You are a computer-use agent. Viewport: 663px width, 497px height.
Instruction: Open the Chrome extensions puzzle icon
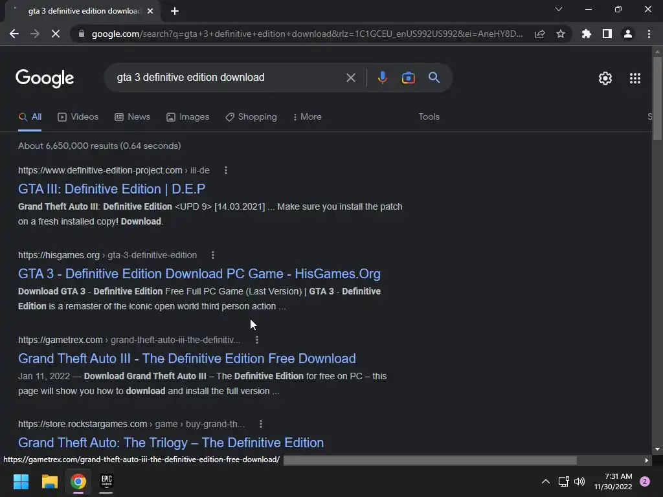[587, 34]
